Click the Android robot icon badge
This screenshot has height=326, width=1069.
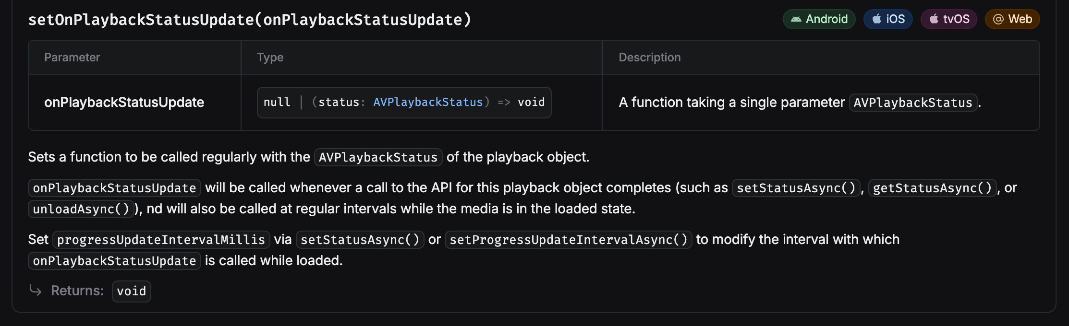pos(796,19)
